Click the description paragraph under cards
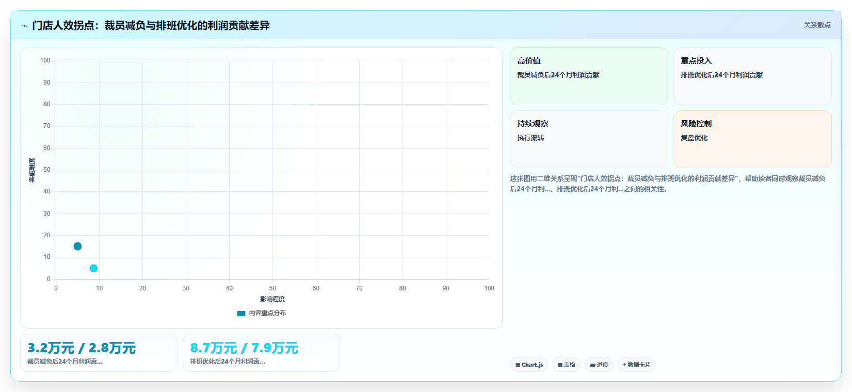 (668, 184)
